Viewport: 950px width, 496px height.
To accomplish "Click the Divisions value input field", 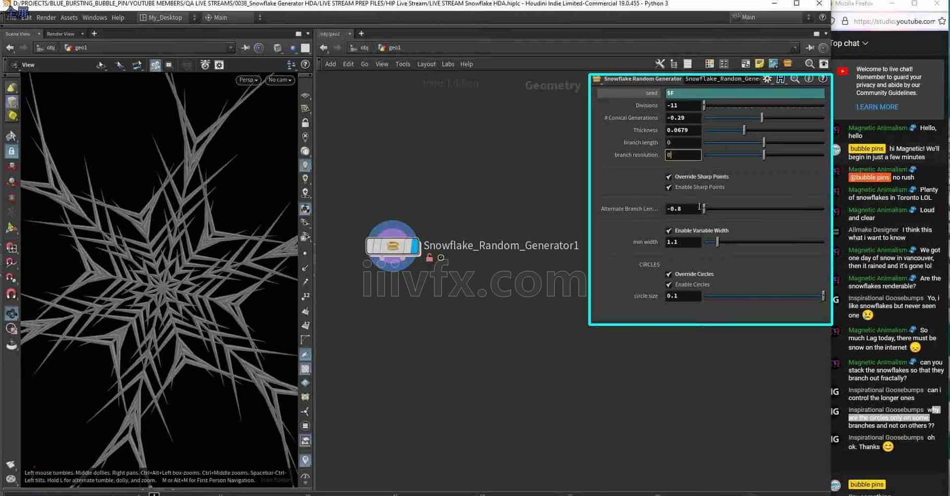I will click(683, 106).
